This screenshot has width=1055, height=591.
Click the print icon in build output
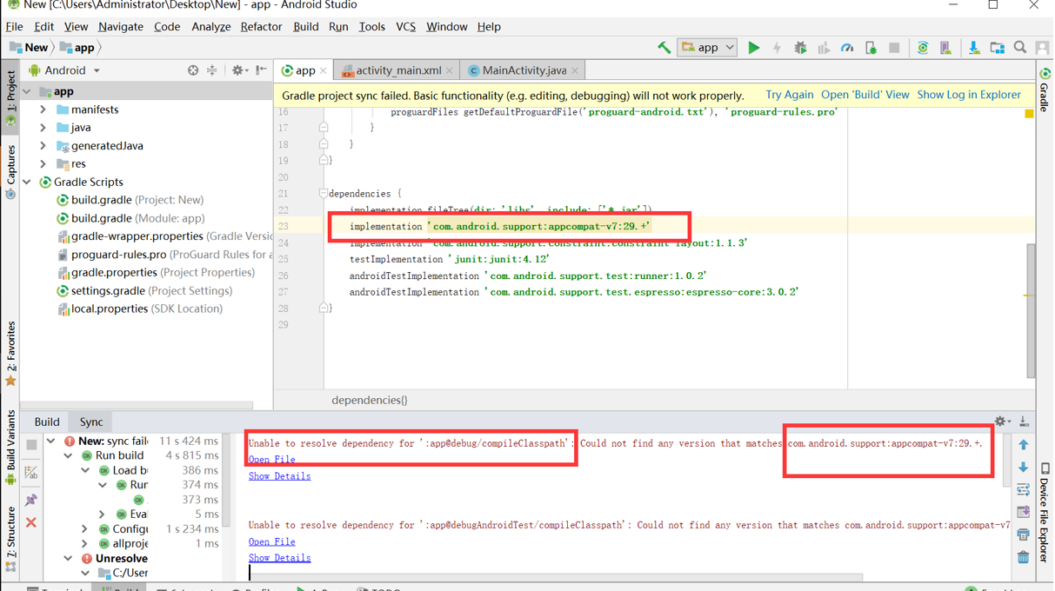click(1024, 535)
